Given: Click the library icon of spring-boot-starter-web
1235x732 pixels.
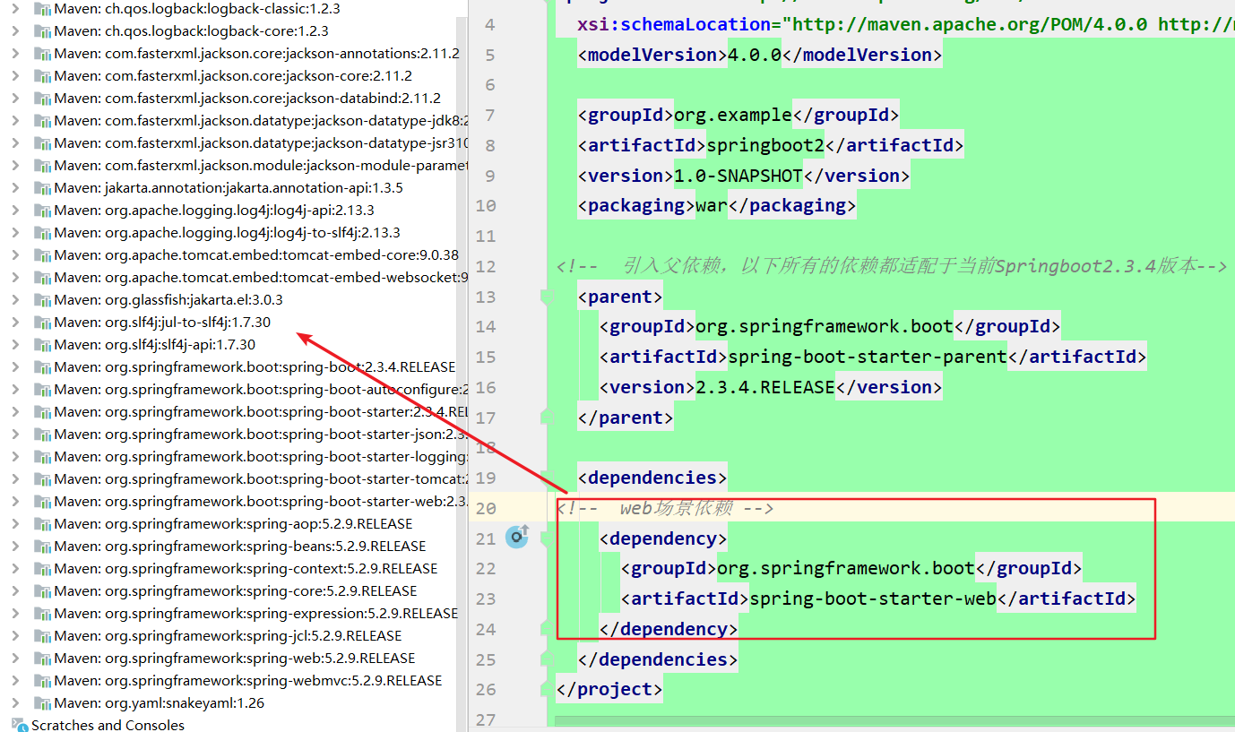Looking at the screenshot, I should pyautogui.click(x=41, y=502).
